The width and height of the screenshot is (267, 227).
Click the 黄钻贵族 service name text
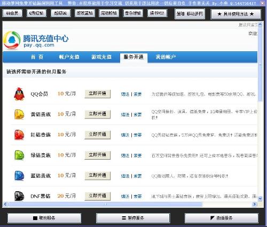coord(41,114)
